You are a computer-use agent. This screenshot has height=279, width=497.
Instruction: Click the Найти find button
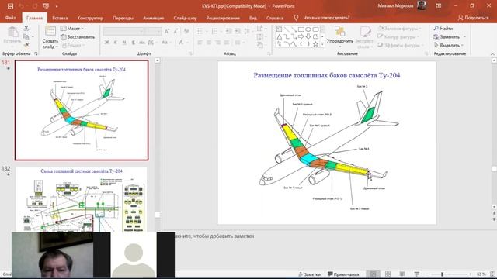pos(443,29)
